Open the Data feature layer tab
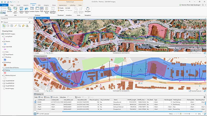The width and height of the screenshot is (207, 116). click(x=80, y=5)
